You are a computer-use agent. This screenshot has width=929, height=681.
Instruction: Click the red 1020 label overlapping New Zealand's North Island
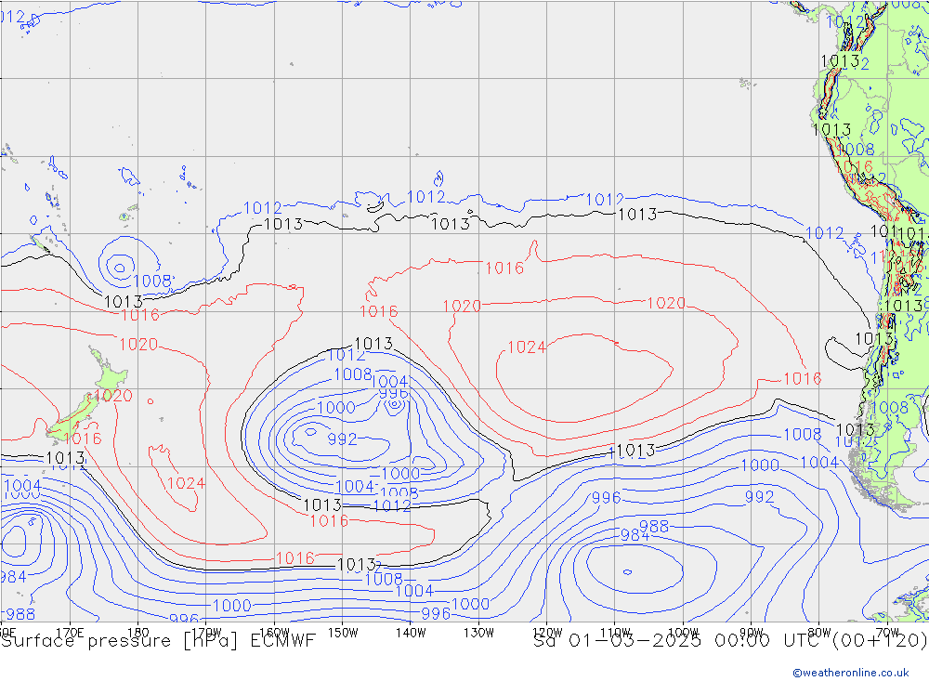coord(113,396)
